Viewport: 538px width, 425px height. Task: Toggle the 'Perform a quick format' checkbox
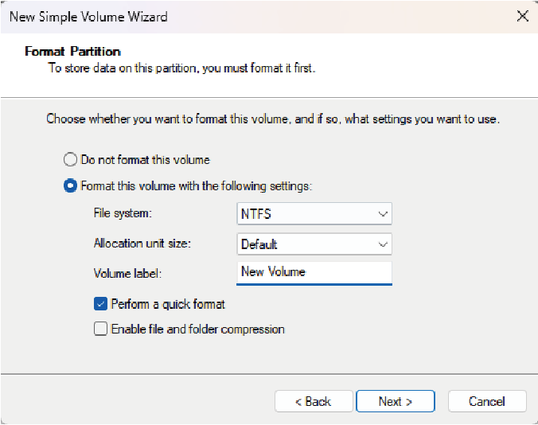coord(100,304)
